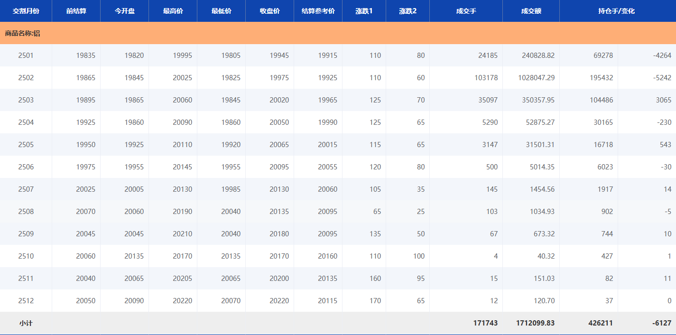676x335 pixels.
Task: Select the 涨跌1 column header
Action: point(364,11)
